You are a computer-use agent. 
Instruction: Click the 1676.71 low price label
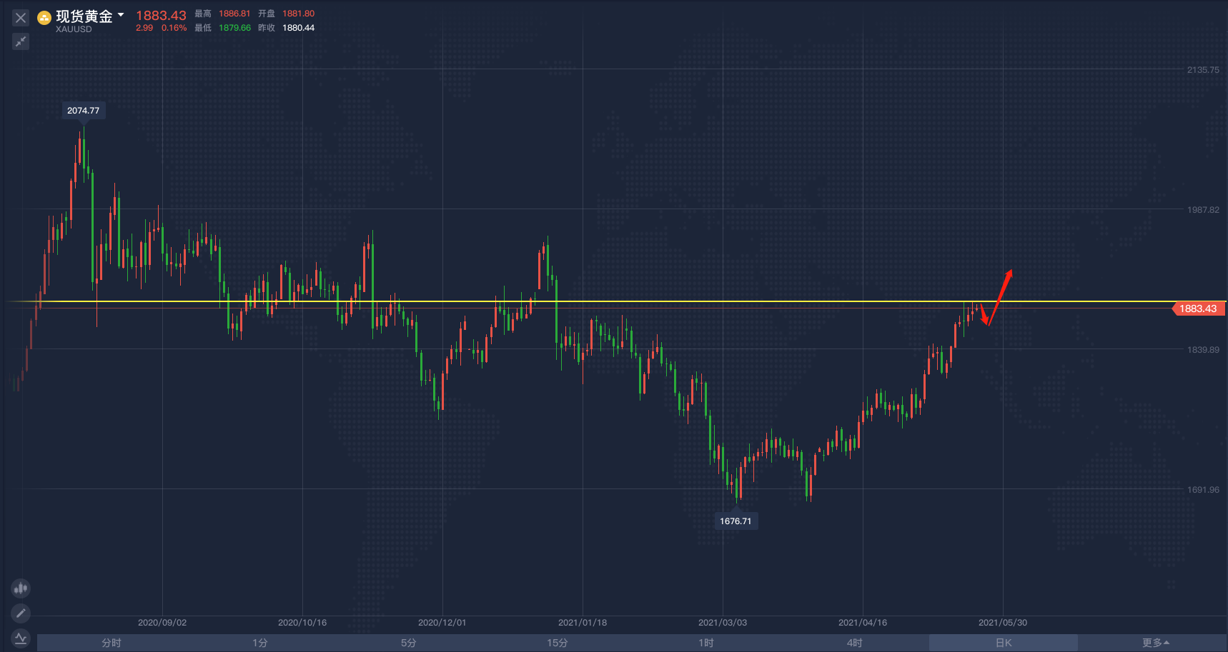click(x=736, y=521)
